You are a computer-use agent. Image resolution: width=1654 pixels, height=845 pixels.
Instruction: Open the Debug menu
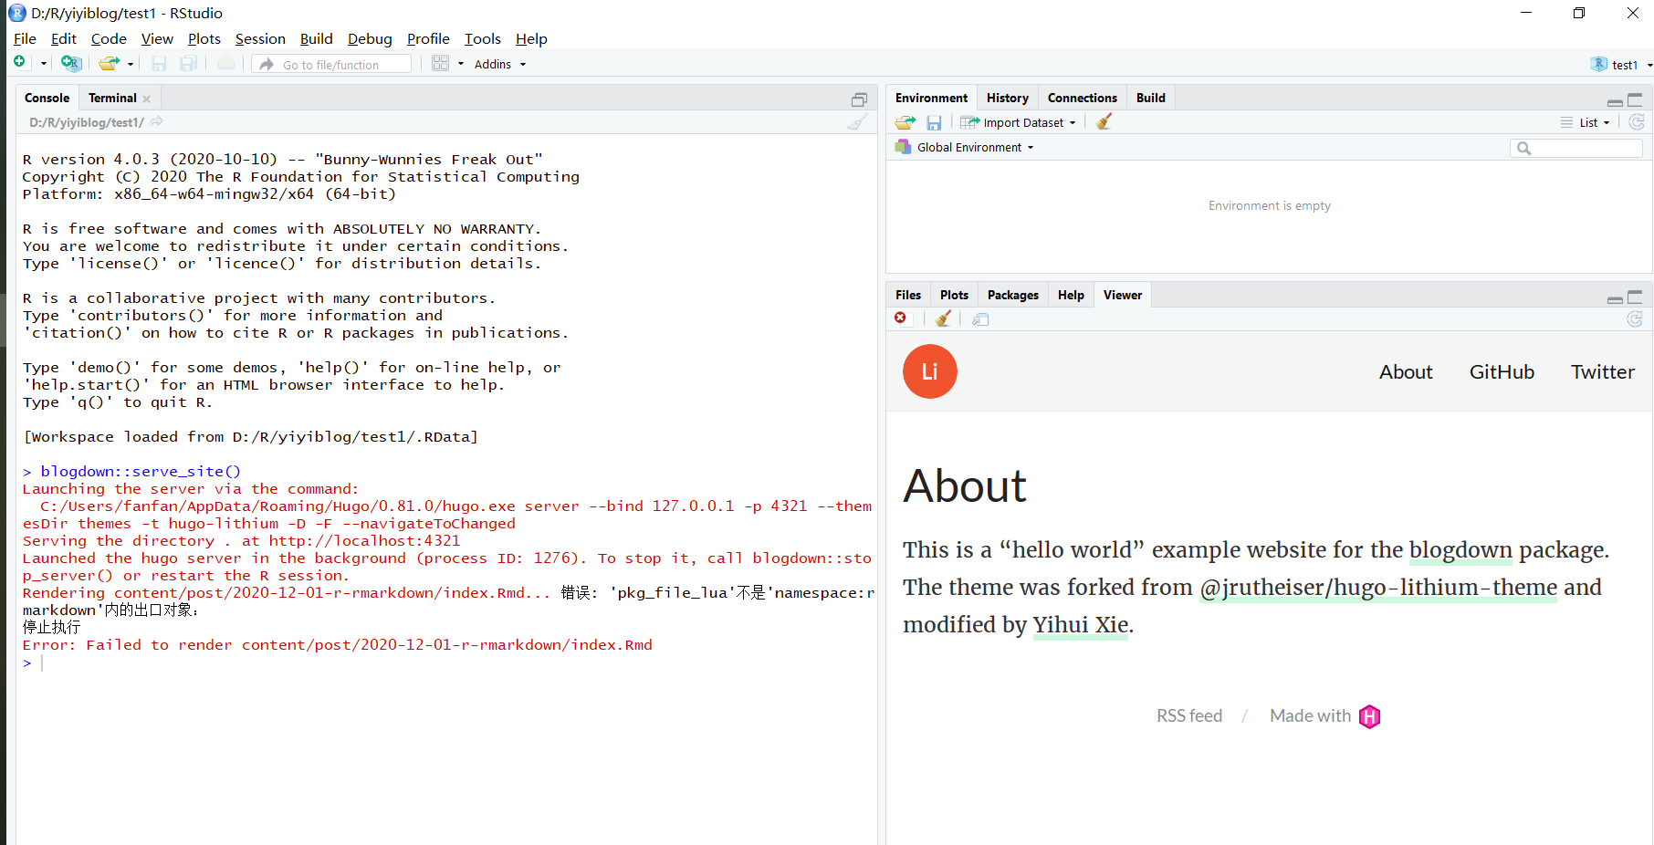(370, 38)
